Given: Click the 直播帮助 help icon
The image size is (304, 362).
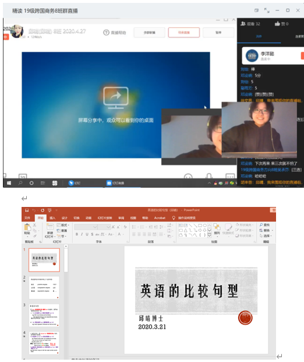Looking at the screenshot, I should (106, 33).
